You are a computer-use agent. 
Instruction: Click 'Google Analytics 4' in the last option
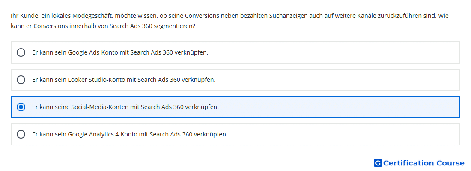tap(93, 134)
